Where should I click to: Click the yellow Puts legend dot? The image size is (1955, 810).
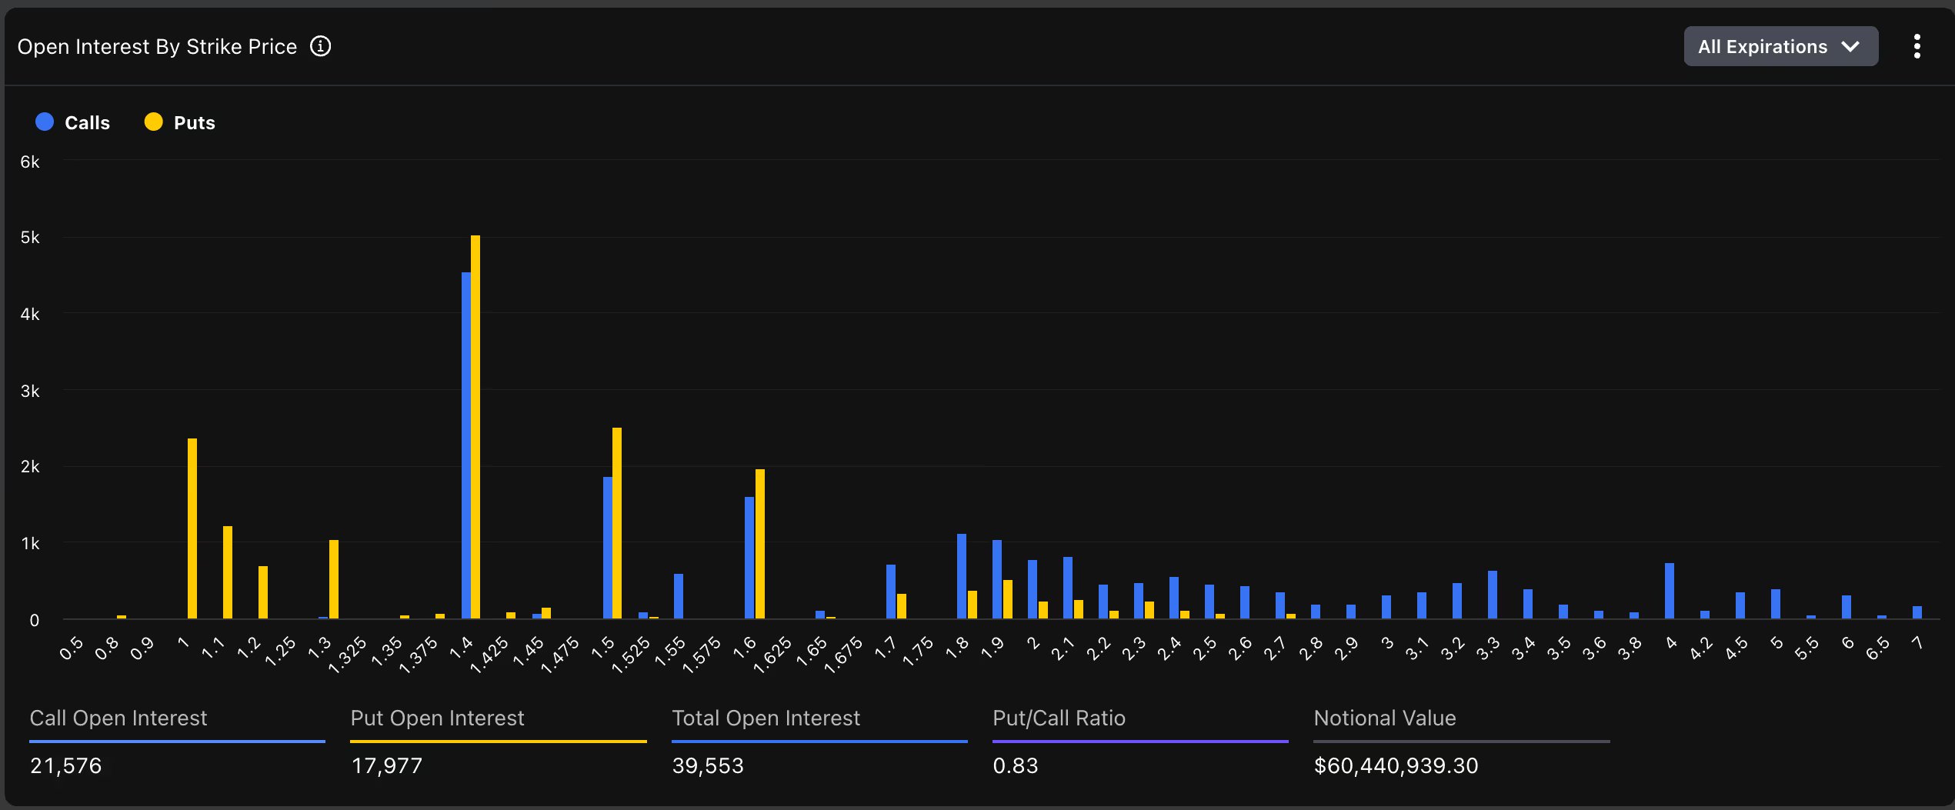coord(153,122)
